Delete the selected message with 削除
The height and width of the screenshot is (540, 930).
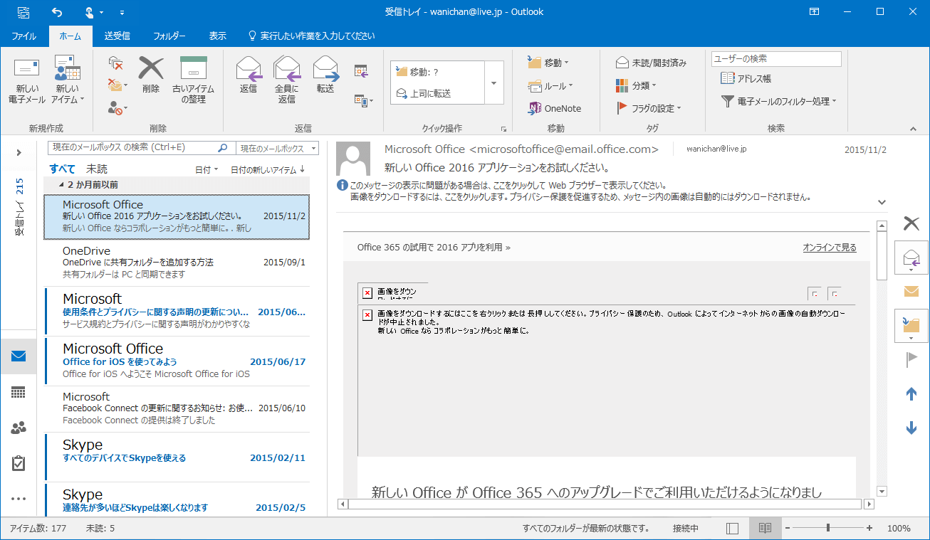pyautogui.click(x=151, y=75)
